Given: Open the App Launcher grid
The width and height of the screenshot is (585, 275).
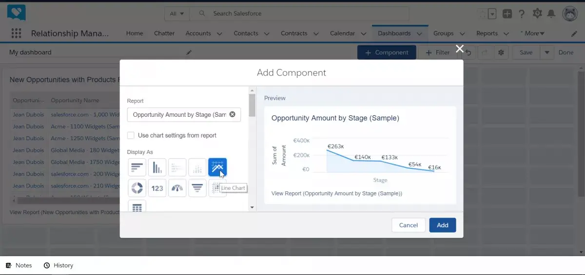Looking at the screenshot, I should (16, 33).
